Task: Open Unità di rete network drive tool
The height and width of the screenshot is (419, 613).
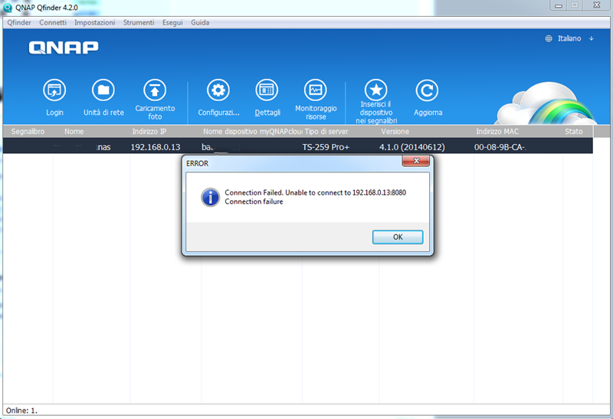Action: coord(103,90)
